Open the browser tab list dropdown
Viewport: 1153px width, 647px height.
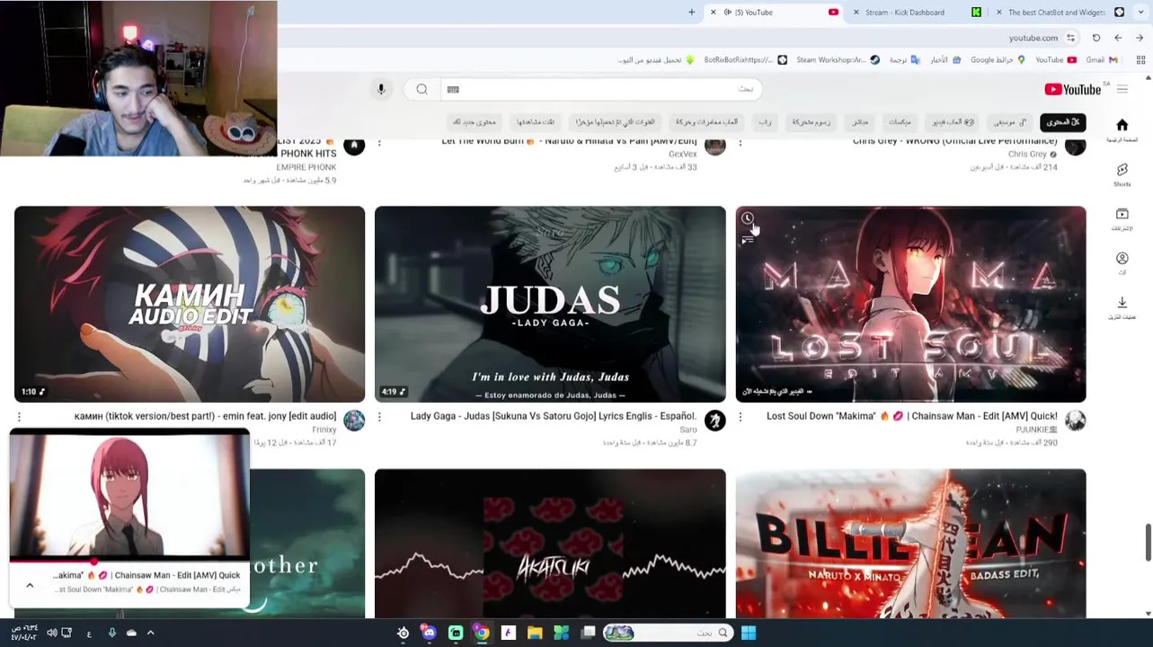pos(1142,13)
